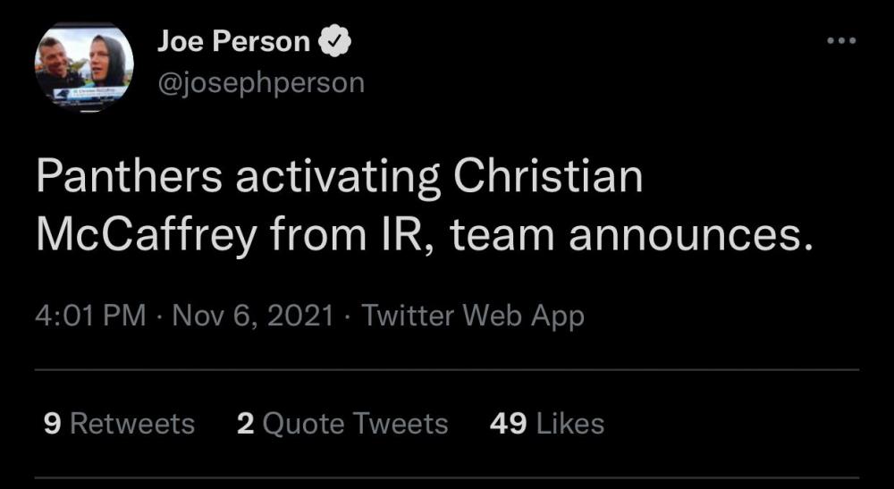Click the word Panthers in the tweet
This screenshot has height=489, width=894.
(x=129, y=178)
